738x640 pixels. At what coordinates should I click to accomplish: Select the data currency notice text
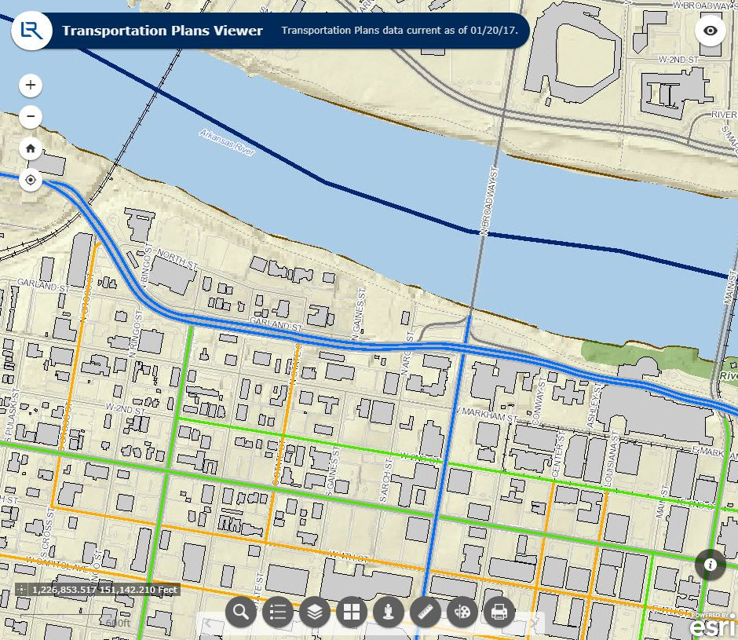click(397, 30)
